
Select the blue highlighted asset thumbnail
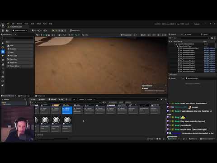point(67,109)
